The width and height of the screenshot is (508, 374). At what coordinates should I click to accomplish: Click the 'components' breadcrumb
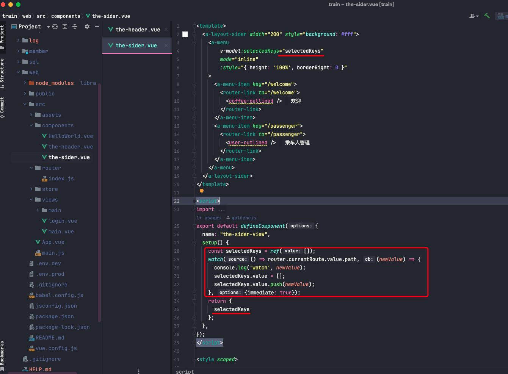coord(66,16)
